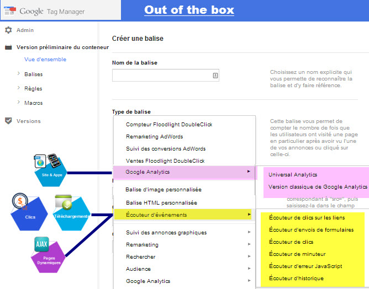Open Suivi des annonces graphiques submenu arrow
Screen dimensions: 369x289
pyautogui.click(x=249, y=232)
